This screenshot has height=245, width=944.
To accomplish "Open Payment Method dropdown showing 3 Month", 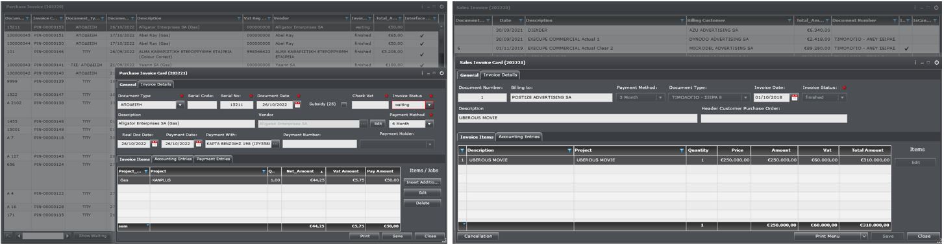I will click(x=660, y=98).
